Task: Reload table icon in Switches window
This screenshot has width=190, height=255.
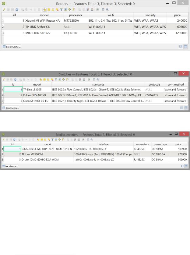Action: (x=15, y=80)
